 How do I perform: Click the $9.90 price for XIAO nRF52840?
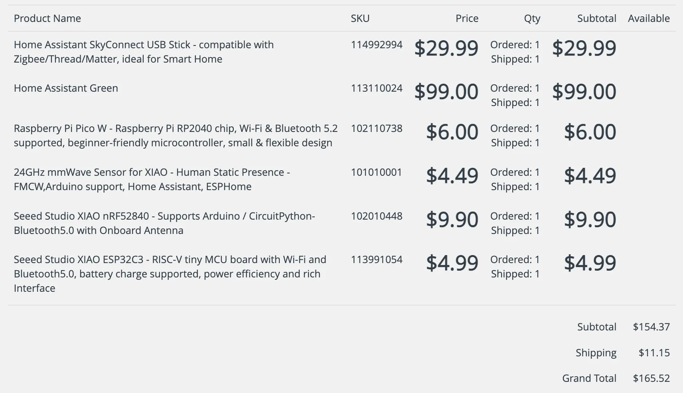tap(452, 220)
